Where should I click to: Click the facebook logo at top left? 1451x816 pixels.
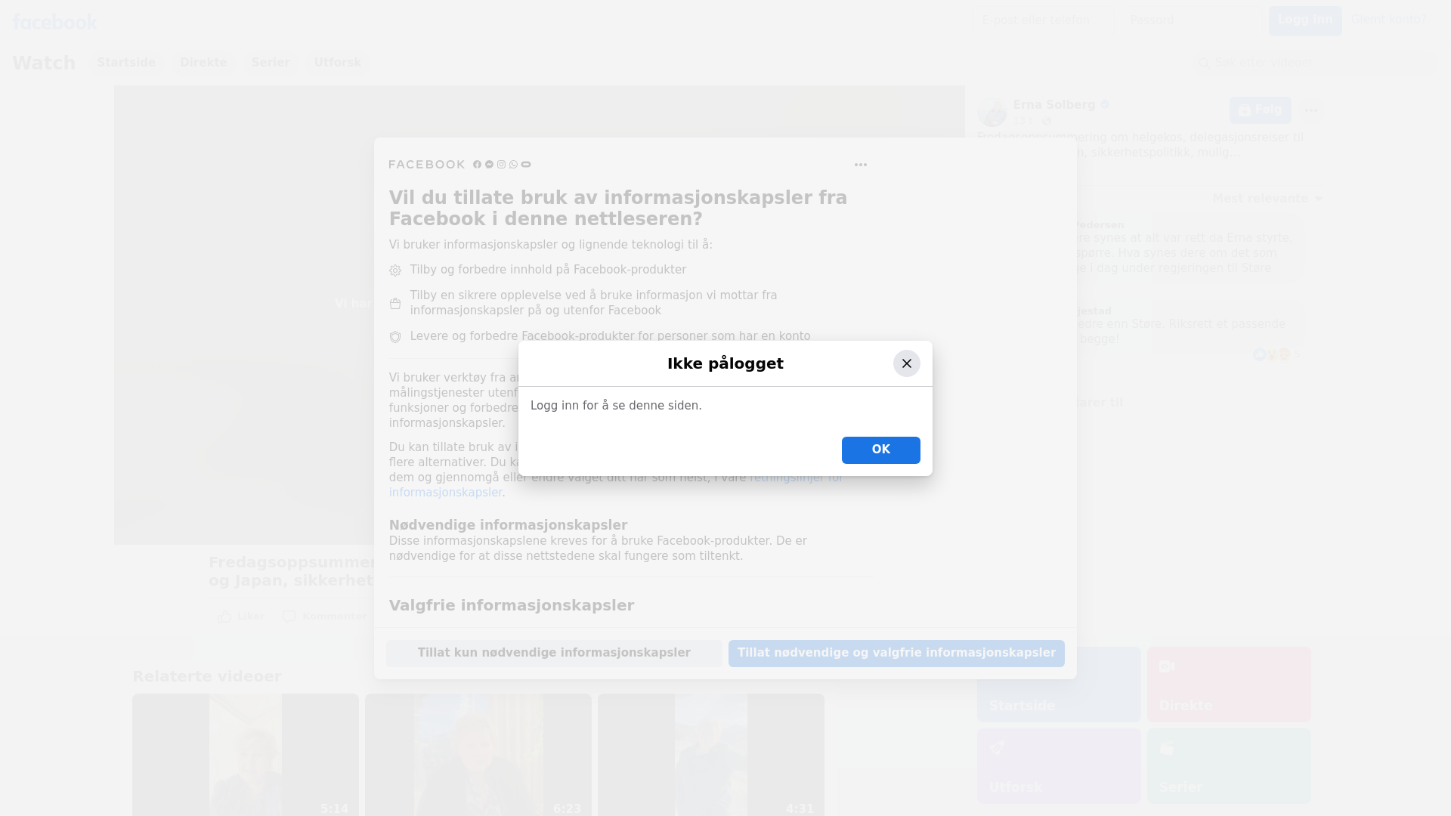pyautogui.click(x=54, y=21)
